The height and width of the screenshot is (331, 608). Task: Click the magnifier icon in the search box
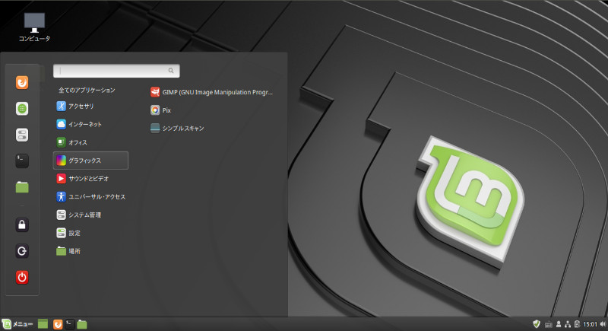tap(171, 71)
